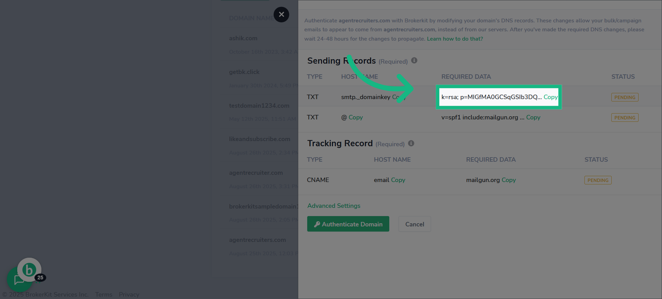Click the Brokerkit b logo badge
This screenshot has height=299, width=662.
[29, 270]
